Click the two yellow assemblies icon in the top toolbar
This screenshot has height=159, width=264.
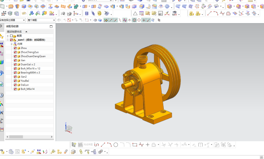pyautogui.click(x=191, y=14)
